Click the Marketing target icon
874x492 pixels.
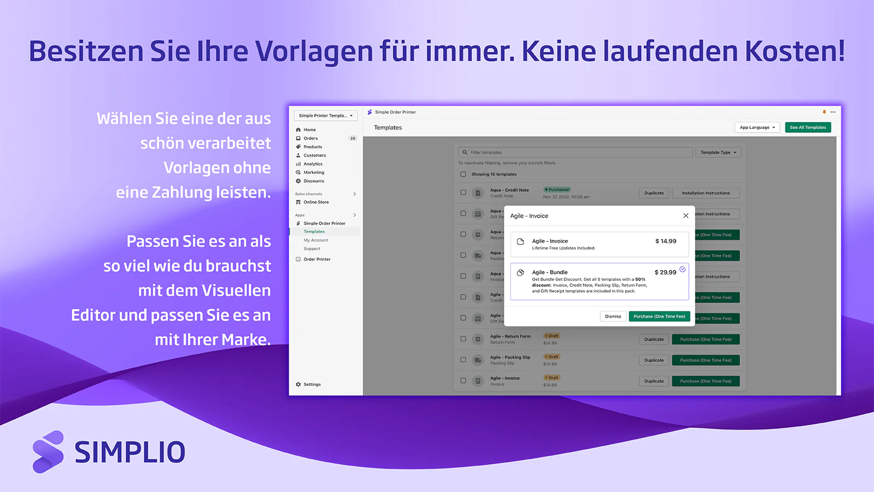[x=298, y=172]
